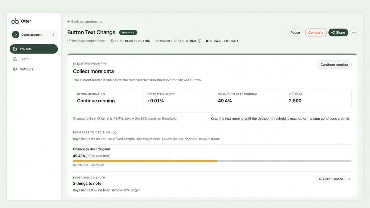Click the RUNNING status badge
This screenshot has height=208, width=370.
(128, 32)
